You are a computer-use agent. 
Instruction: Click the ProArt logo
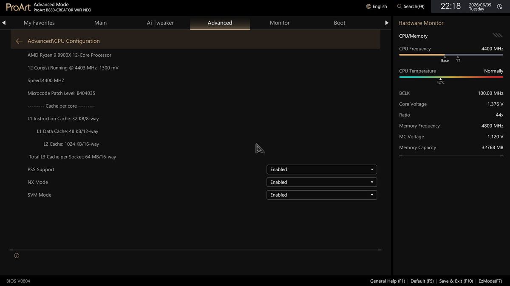(x=18, y=7)
